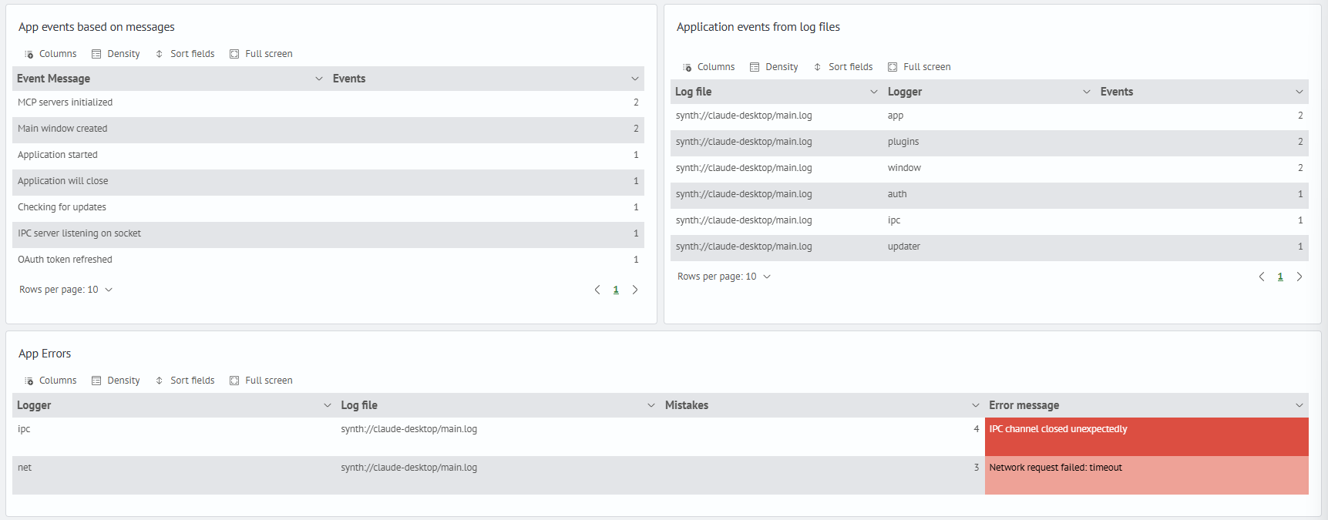Click 'IPC channel closed unexpectedly' error cell
This screenshot has height=520, width=1328.
1147,437
